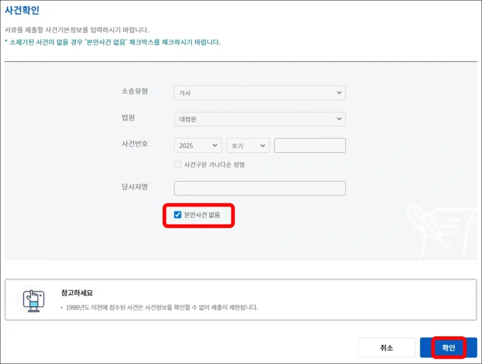Expand the 2025 year dropdown
Image resolution: width=482 pixels, height=364 pixels.
click(198, 145)
